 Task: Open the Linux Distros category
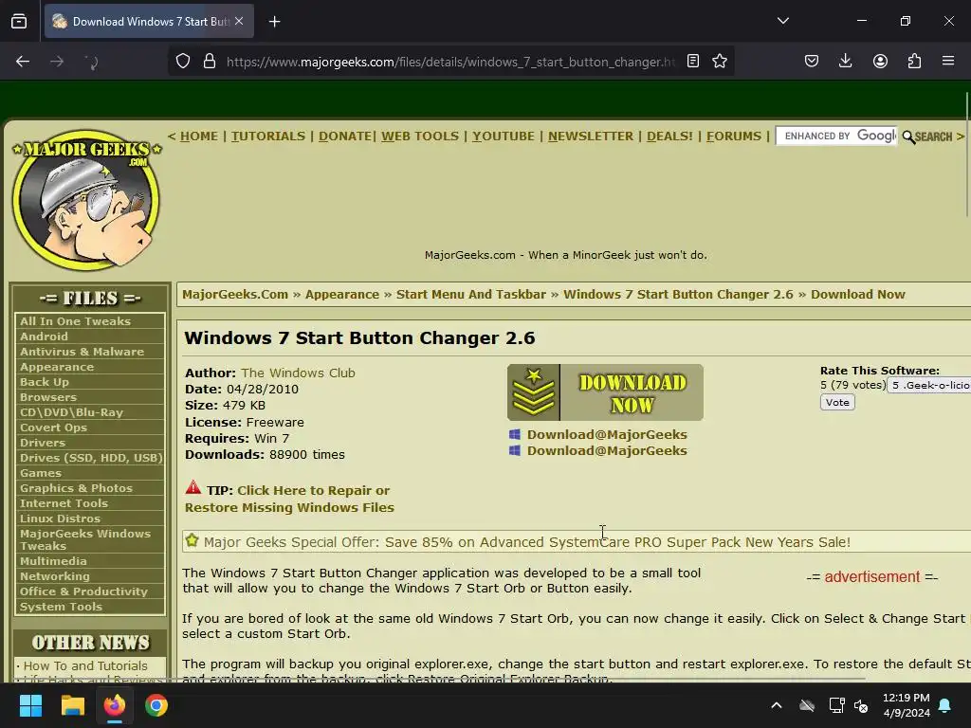point(60,519)
